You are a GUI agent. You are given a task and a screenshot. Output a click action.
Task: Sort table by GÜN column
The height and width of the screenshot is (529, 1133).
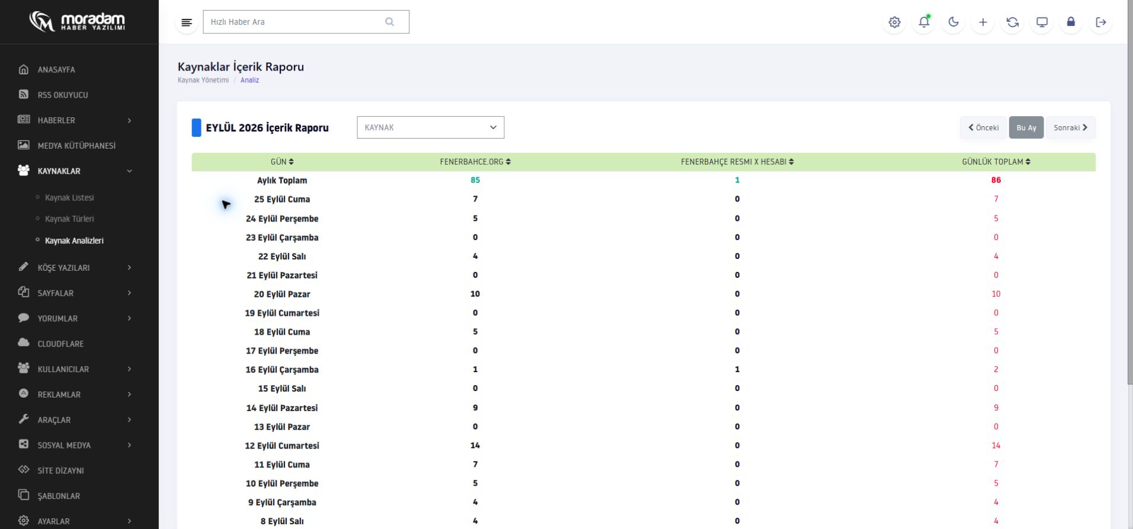(x=282, y=162)
